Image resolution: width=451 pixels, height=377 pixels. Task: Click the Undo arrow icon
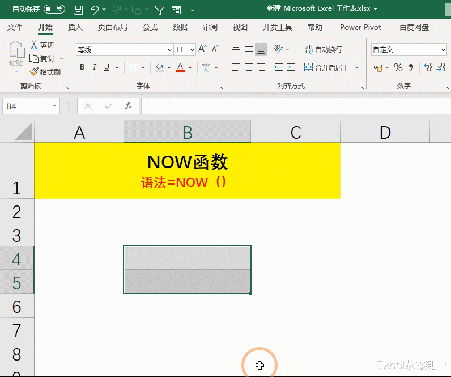(95, 10)
